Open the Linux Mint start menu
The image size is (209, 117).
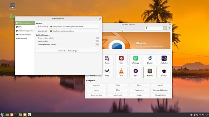click(x=2, y=115)
